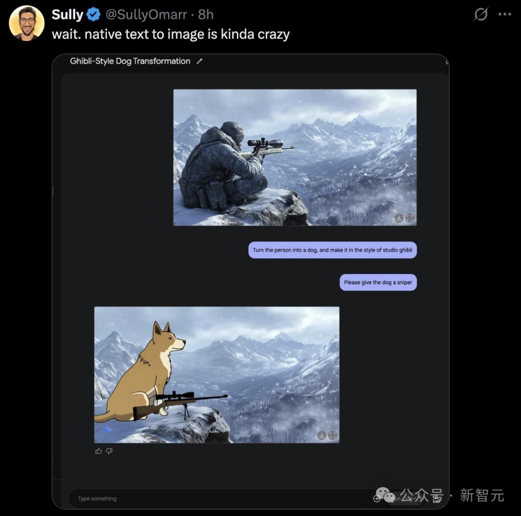Open the tweet's three-dot more menu
Viewport: 521px width, 516px height.
point(505,14)
